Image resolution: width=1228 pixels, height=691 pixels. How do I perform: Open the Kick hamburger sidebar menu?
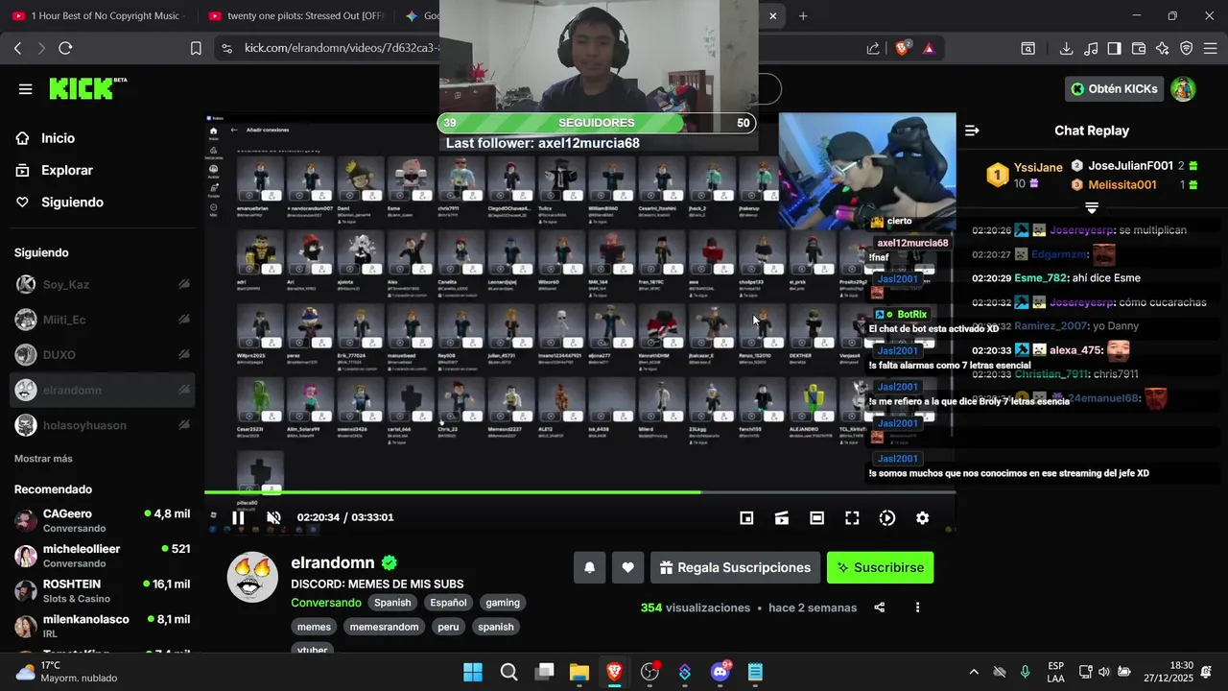(x=26, y=89)
